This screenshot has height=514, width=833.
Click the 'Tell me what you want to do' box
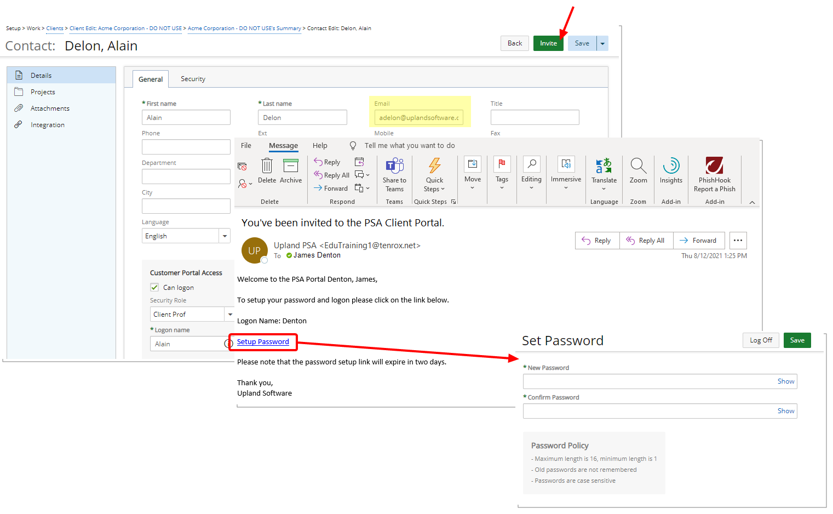coord(410,146)
